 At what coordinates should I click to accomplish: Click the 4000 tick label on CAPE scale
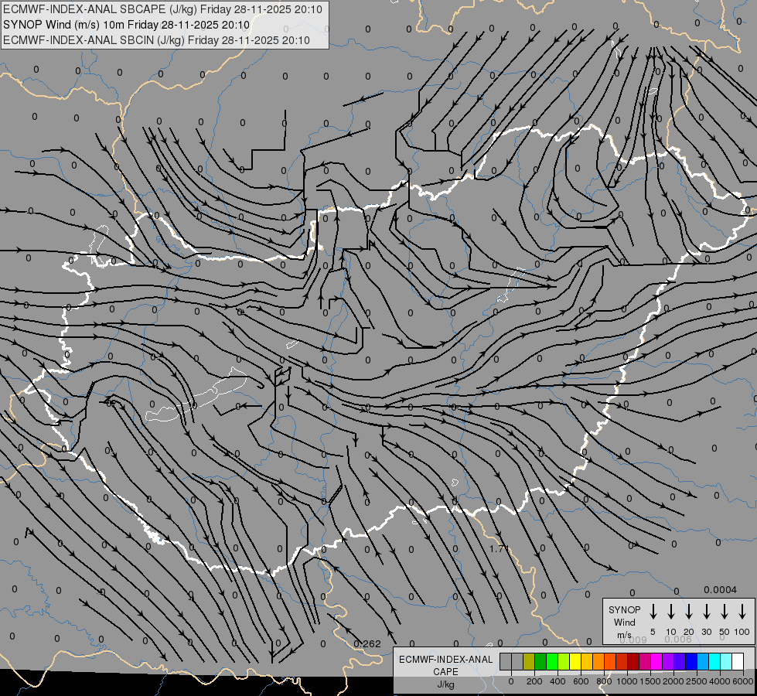tap(720, 681)
